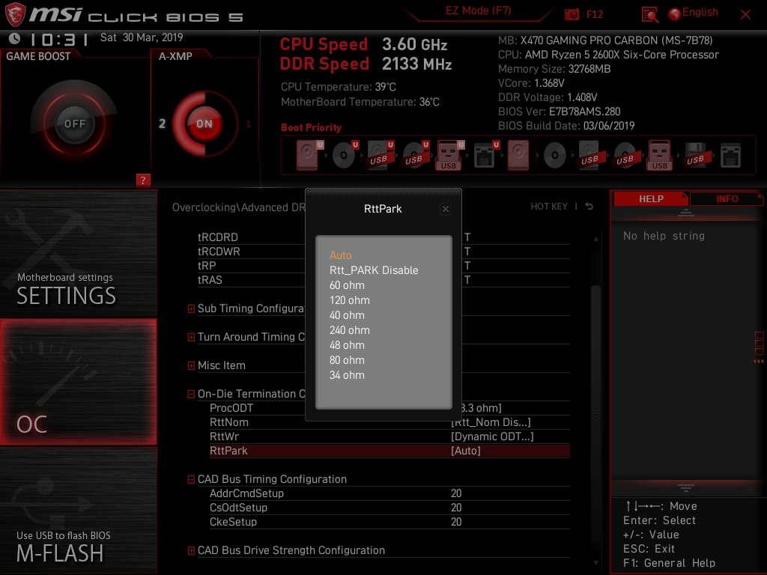This screenshot has width=767, height=575.
Task: Click the MSI dragon shield logo
Action: coord(15,15)
